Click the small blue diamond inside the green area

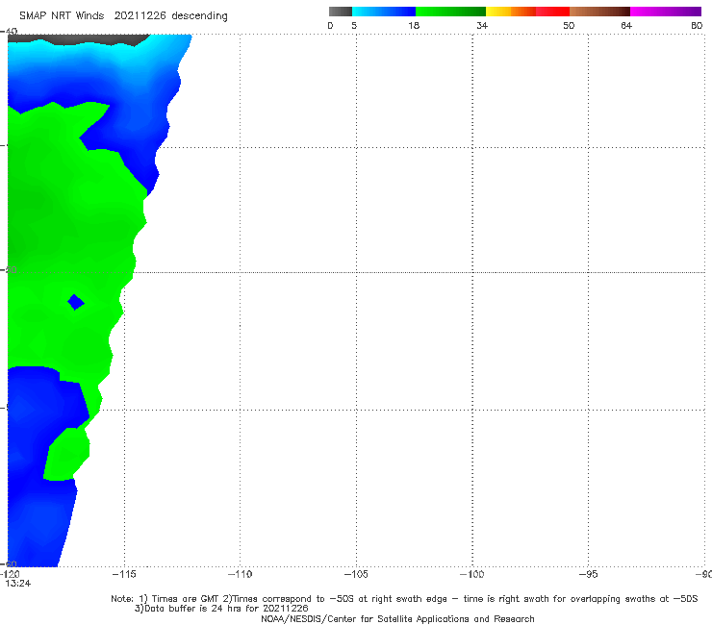click(76, 302)
